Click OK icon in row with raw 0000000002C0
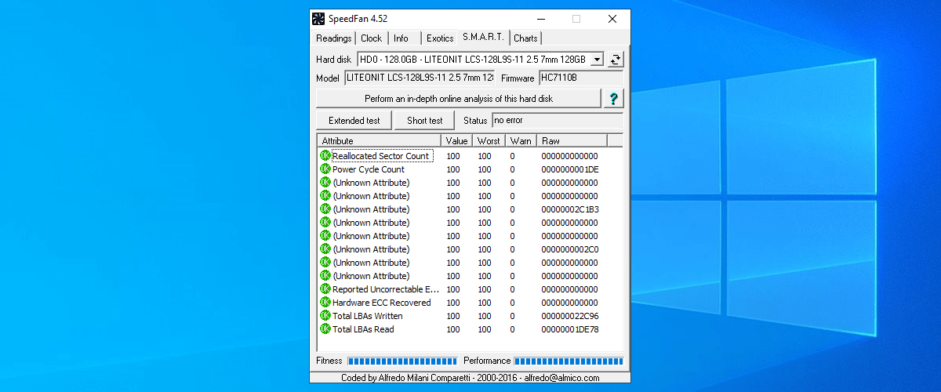This screenshot has height=392, width=941. click(x=325, y=249)
